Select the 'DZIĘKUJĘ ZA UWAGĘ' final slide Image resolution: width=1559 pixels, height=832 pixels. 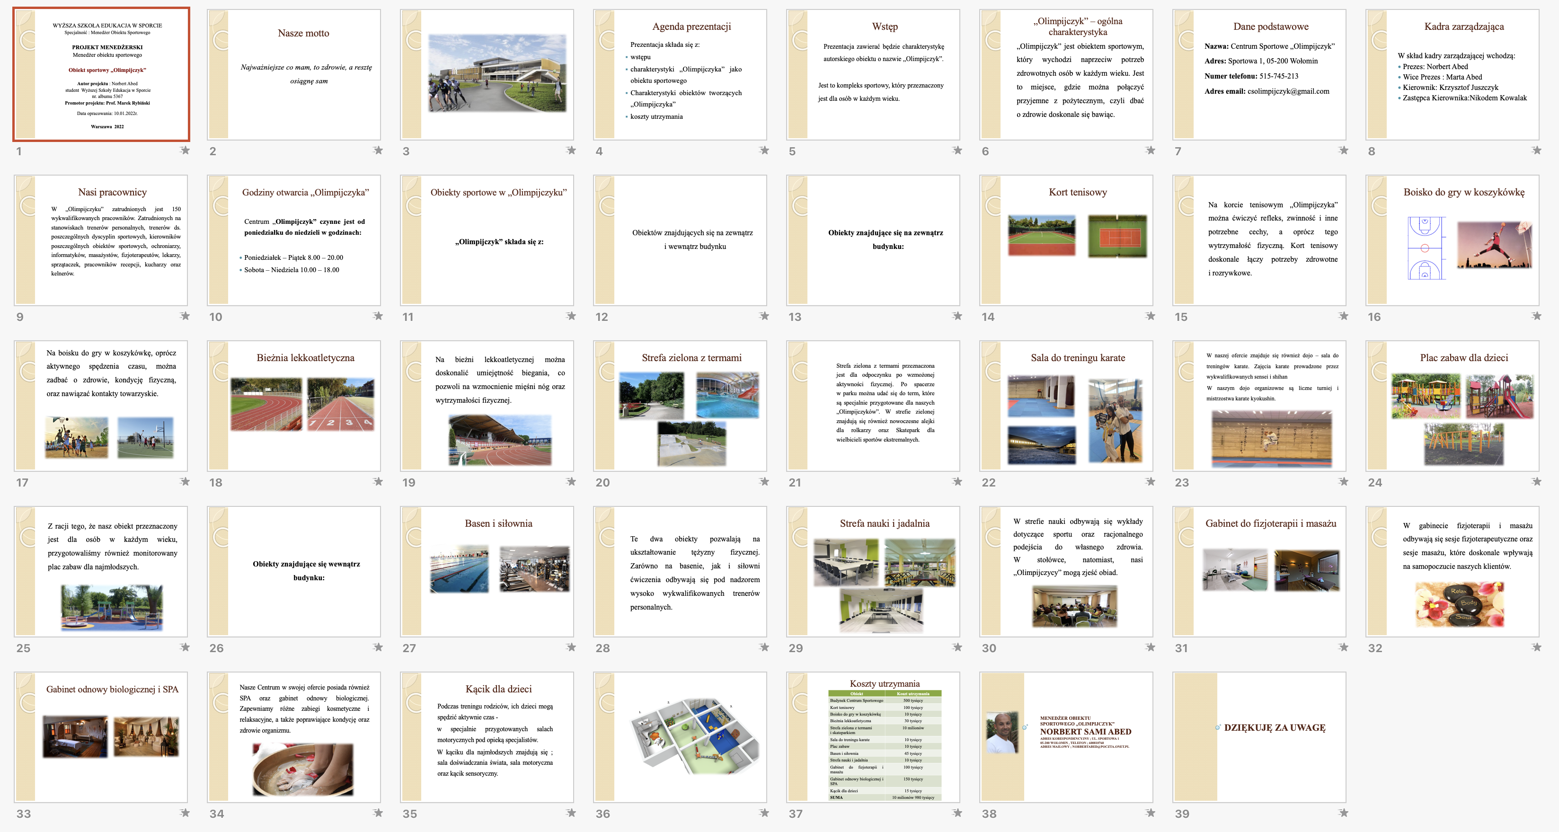pos(1259,737)
